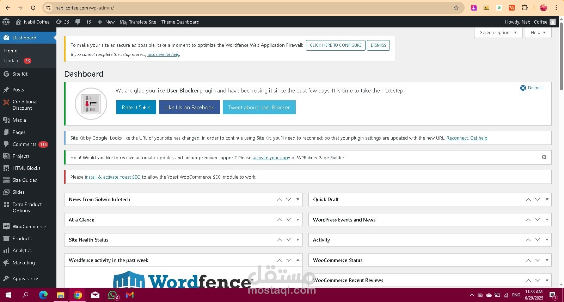Click Like Us on Facebook button

coord(189,107)
